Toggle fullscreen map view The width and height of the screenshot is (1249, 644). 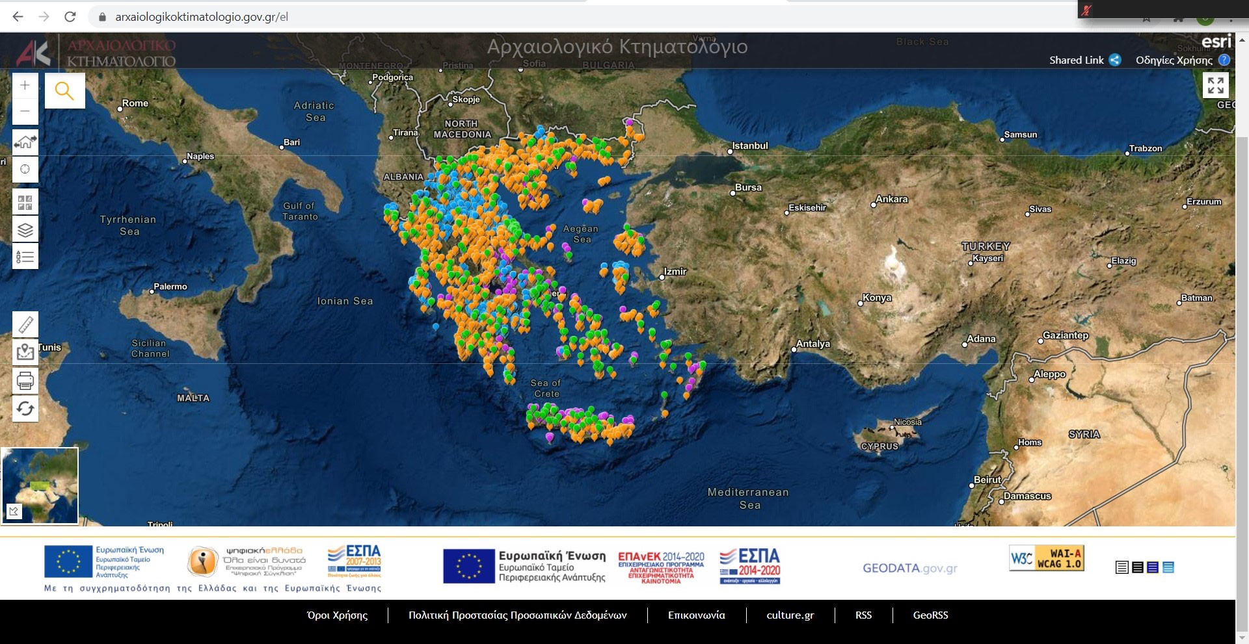click(x=1215, y=85)
